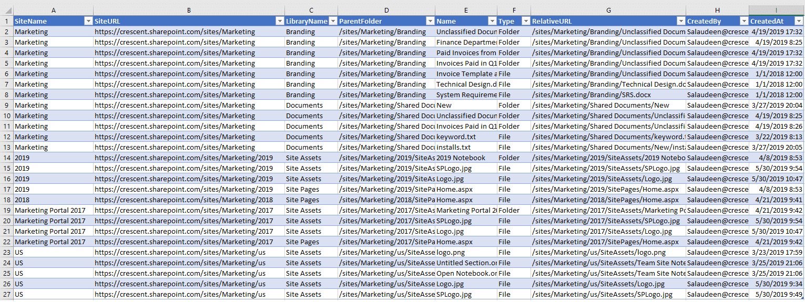Open the CreatedBy filter dropdown
The width and height of the screenshot is (805, 302).
pyautogui.click(x=743, y=21)
